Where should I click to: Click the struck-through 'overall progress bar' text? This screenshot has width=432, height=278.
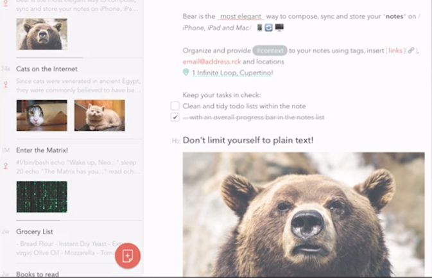(254, 117)
